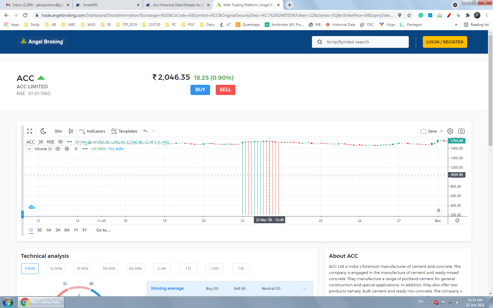
Task: Select 1D date range
Action: coord(31,230)
